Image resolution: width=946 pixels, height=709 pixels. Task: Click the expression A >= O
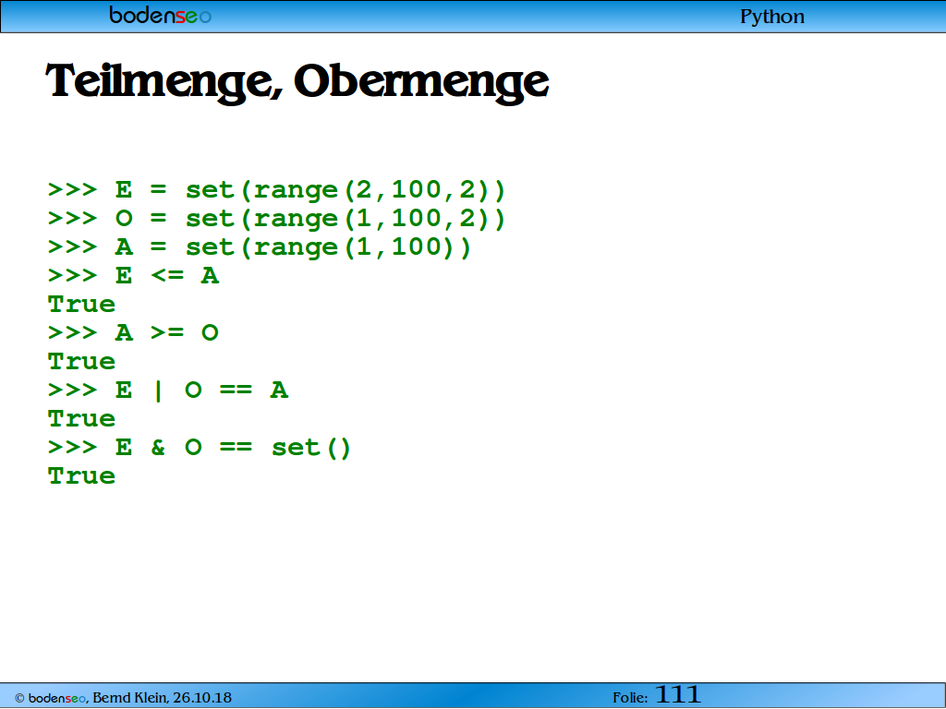[133, 332]
